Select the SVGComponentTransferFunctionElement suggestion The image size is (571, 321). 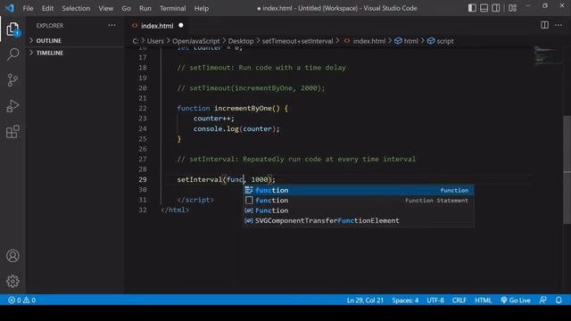click(x=359, y=220)
